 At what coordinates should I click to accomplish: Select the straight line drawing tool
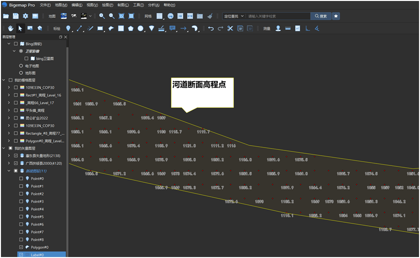click(79, 28)
